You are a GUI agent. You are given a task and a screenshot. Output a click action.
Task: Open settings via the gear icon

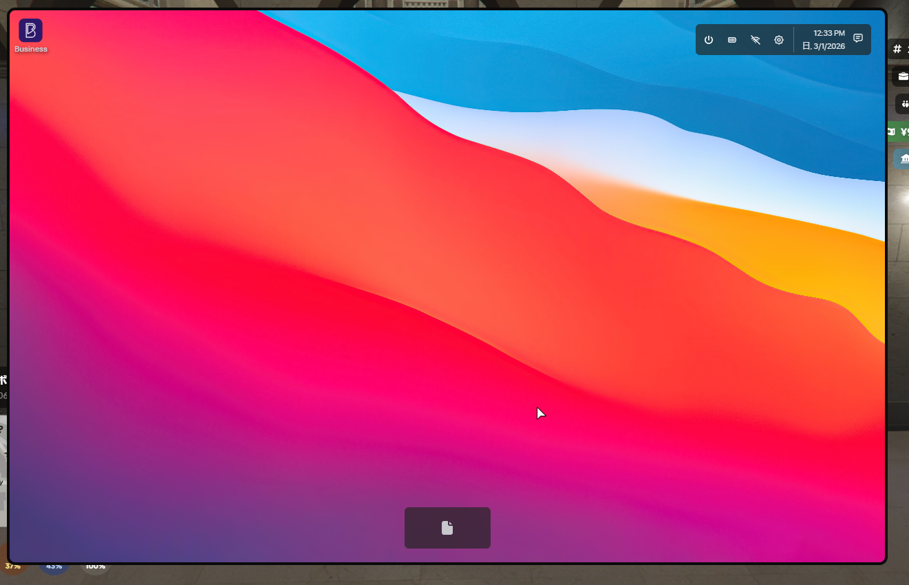(779, 40)
